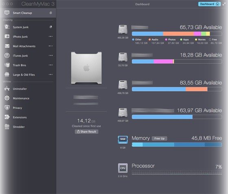228x194 pixels.
Task: Click the Apps legend green dot
Action: pyautogui.click(x=181, y=40)
